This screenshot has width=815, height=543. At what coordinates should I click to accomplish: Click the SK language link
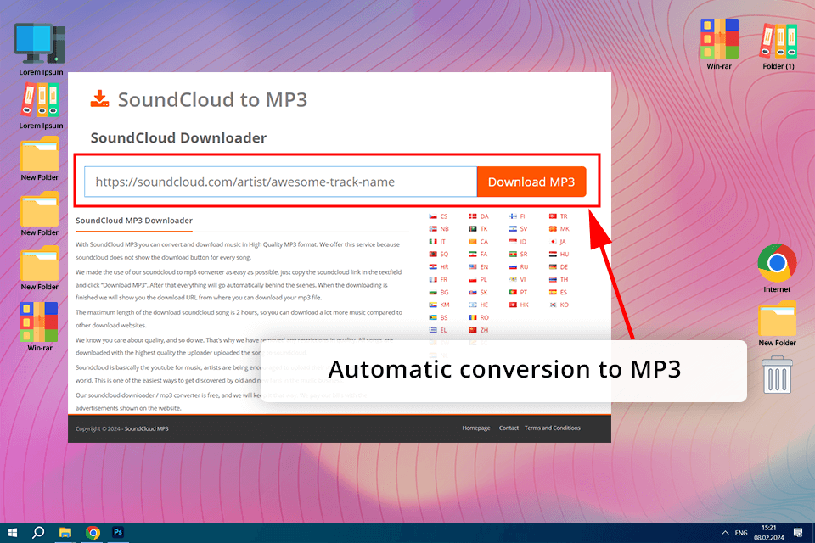point(484,292)
